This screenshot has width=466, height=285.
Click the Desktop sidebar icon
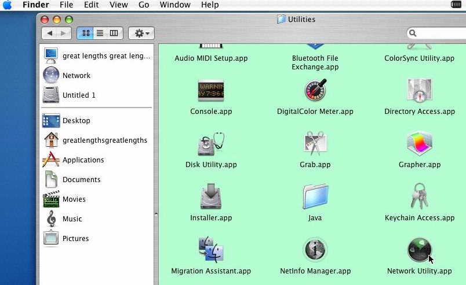click(x=51, y=120)
